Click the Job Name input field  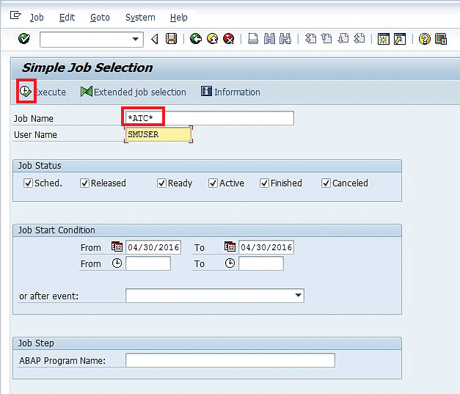click(x=209, y=118)
